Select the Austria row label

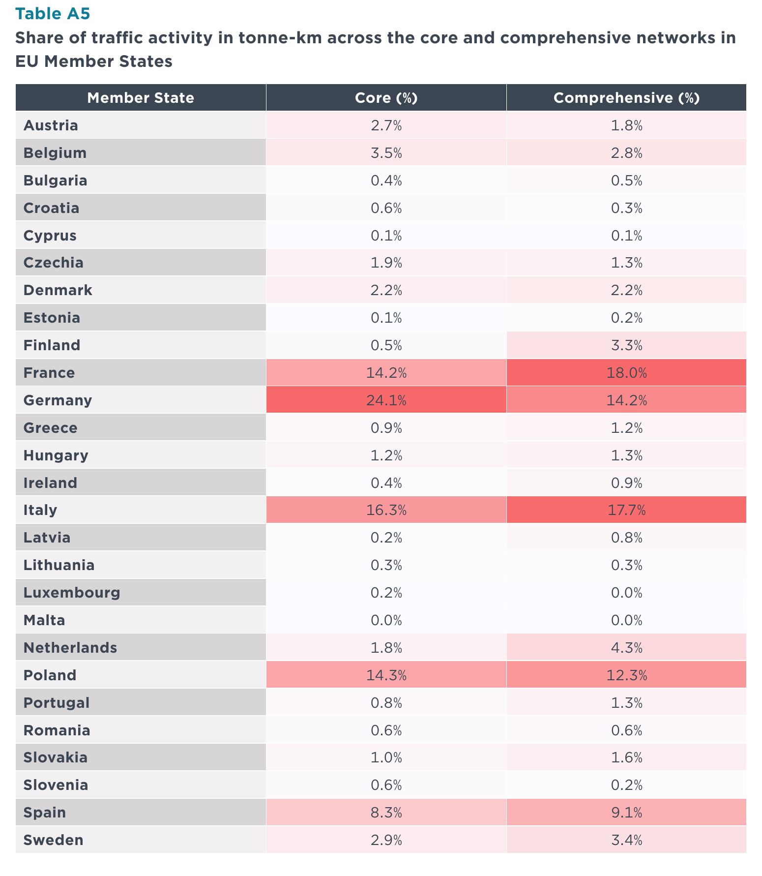pyautogui.click(x=51, y=125)
